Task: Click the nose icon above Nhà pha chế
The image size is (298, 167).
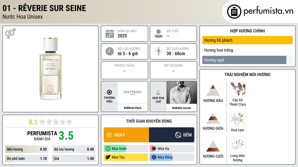Action: pos(158,92)
